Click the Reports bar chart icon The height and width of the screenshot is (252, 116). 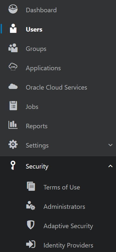[13, 125]
